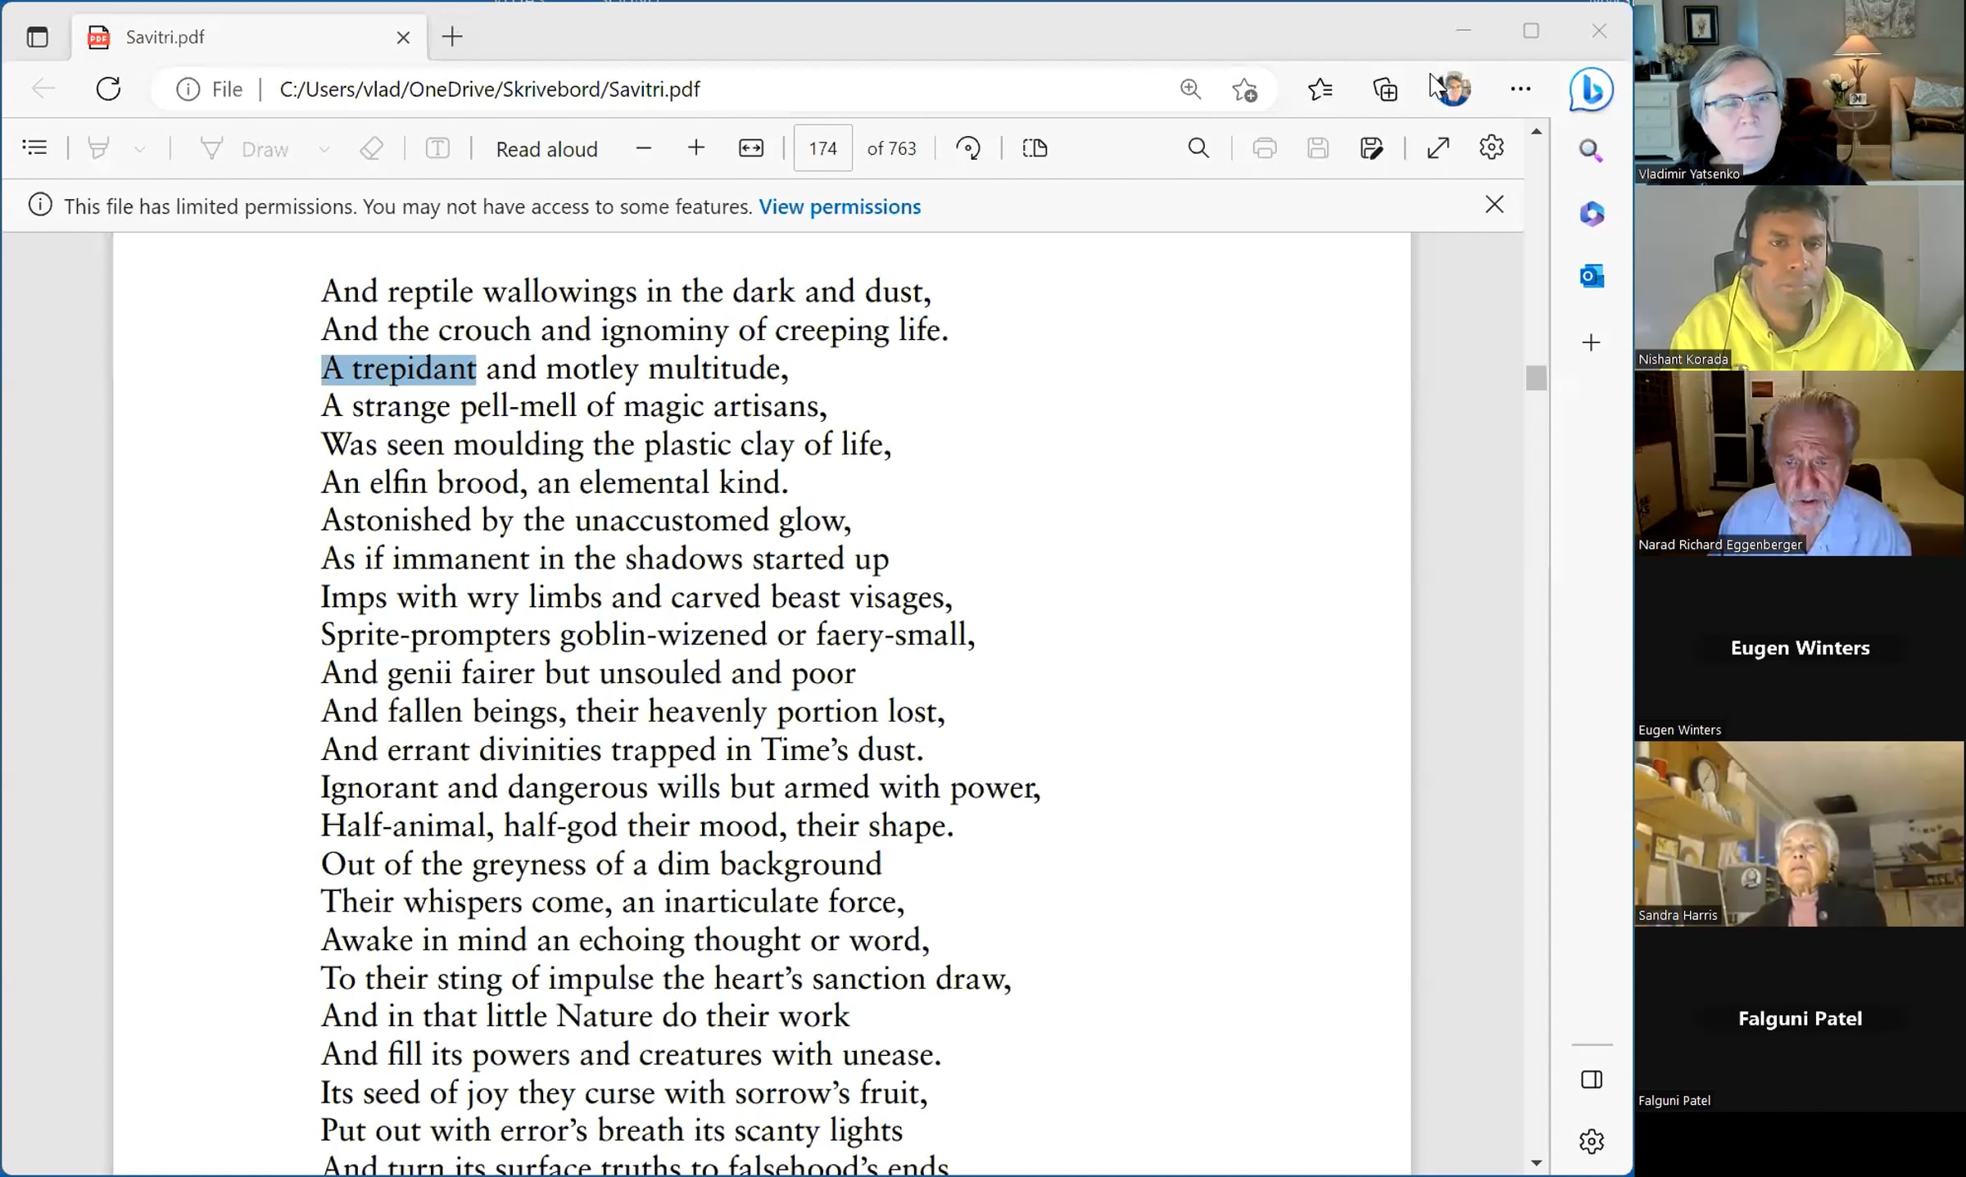Open the browser three-dots menu
The image size is (1966, 1177).
pos(1520,88)
